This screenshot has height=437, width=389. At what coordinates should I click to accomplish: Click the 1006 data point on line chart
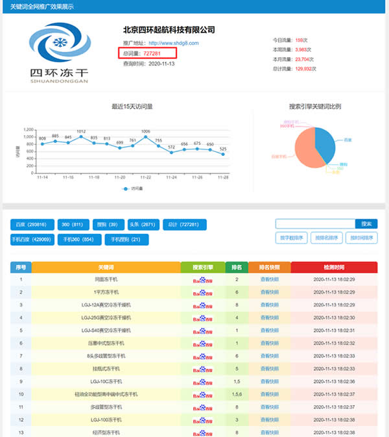[145, 137]
